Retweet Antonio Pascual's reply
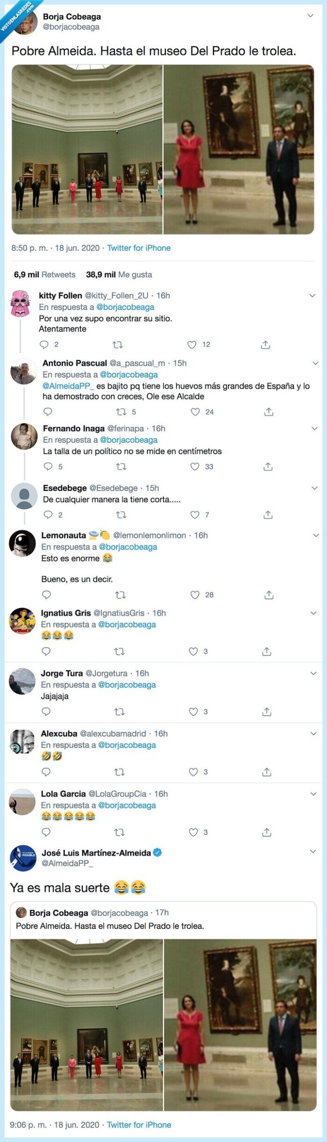 coord(121,412)
